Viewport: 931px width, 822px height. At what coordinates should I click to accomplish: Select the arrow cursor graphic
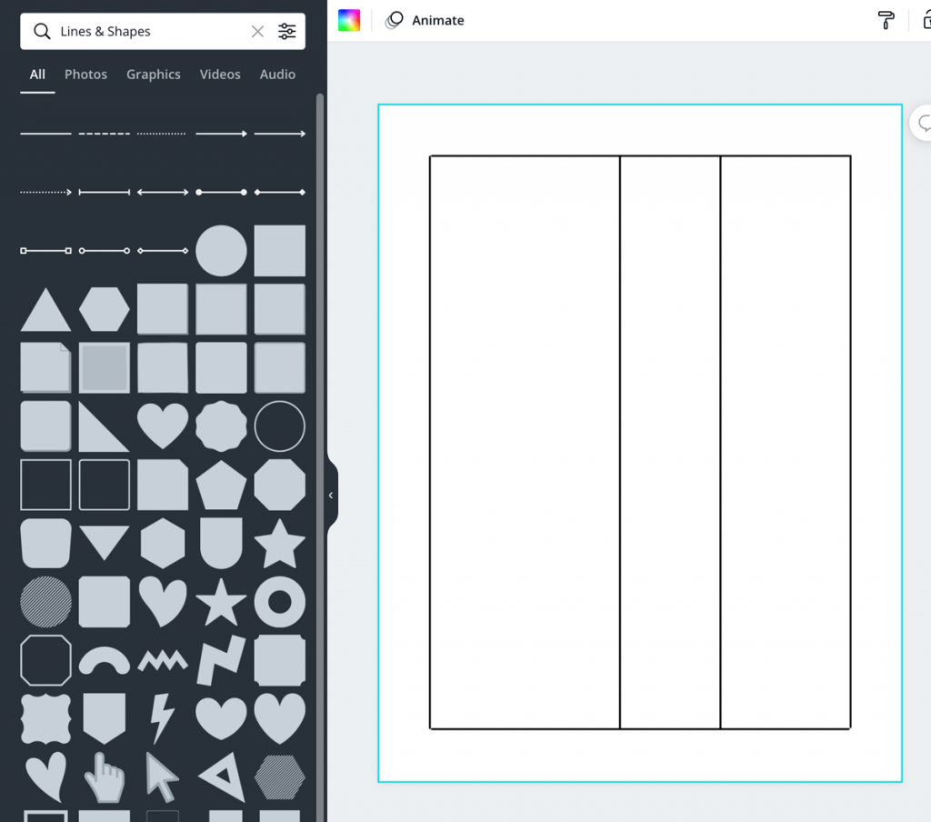point(162,777)
